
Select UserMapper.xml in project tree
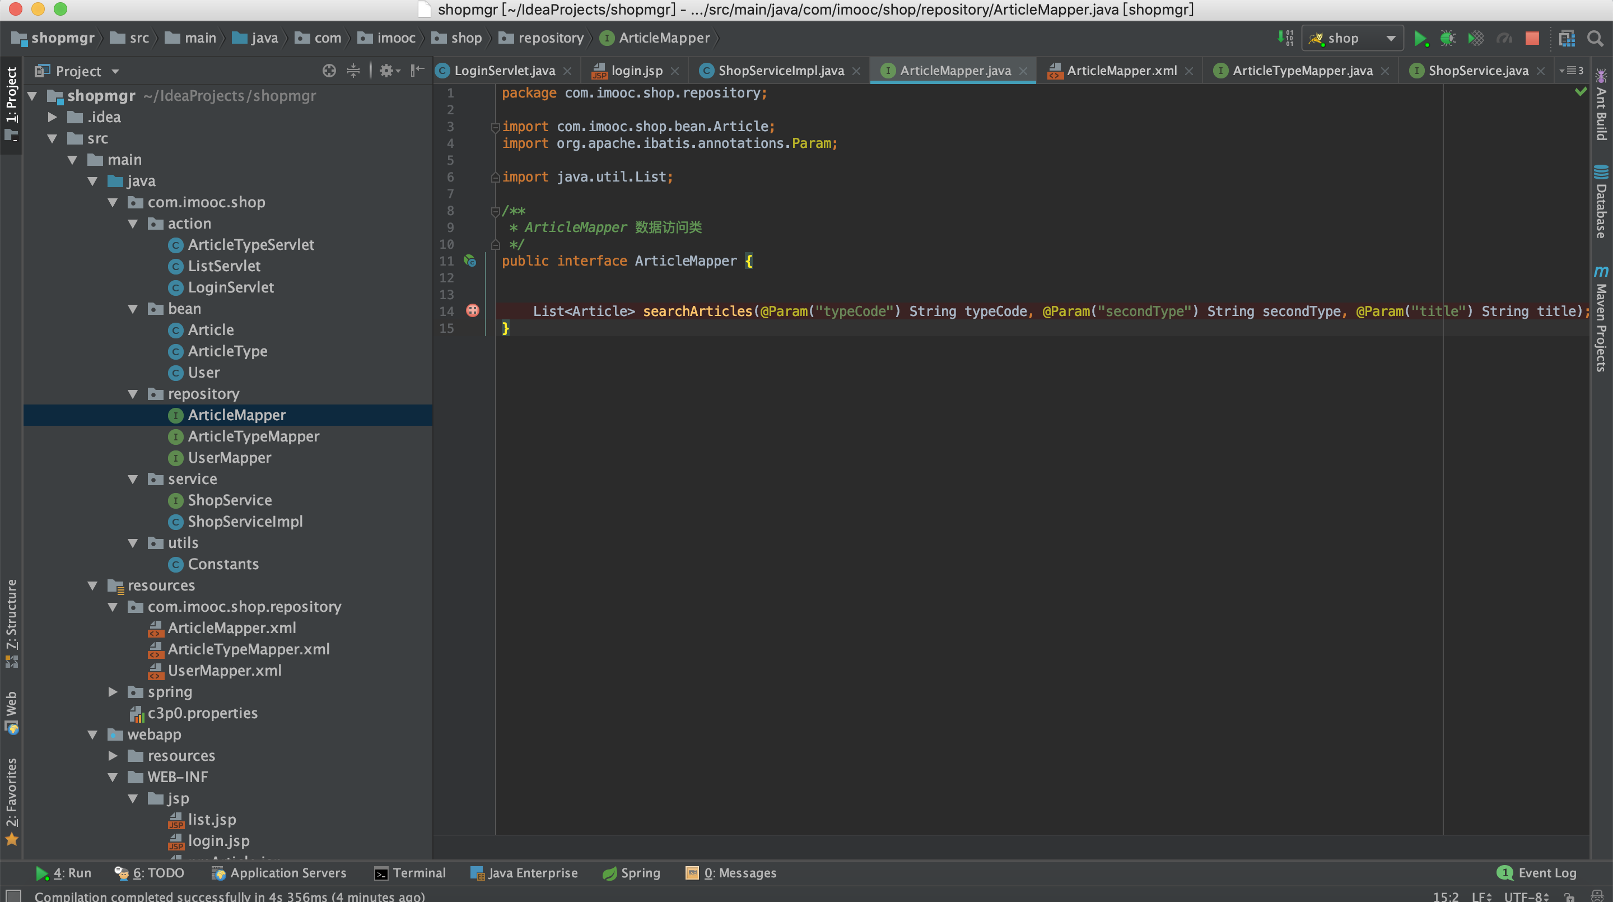point(224,670)
